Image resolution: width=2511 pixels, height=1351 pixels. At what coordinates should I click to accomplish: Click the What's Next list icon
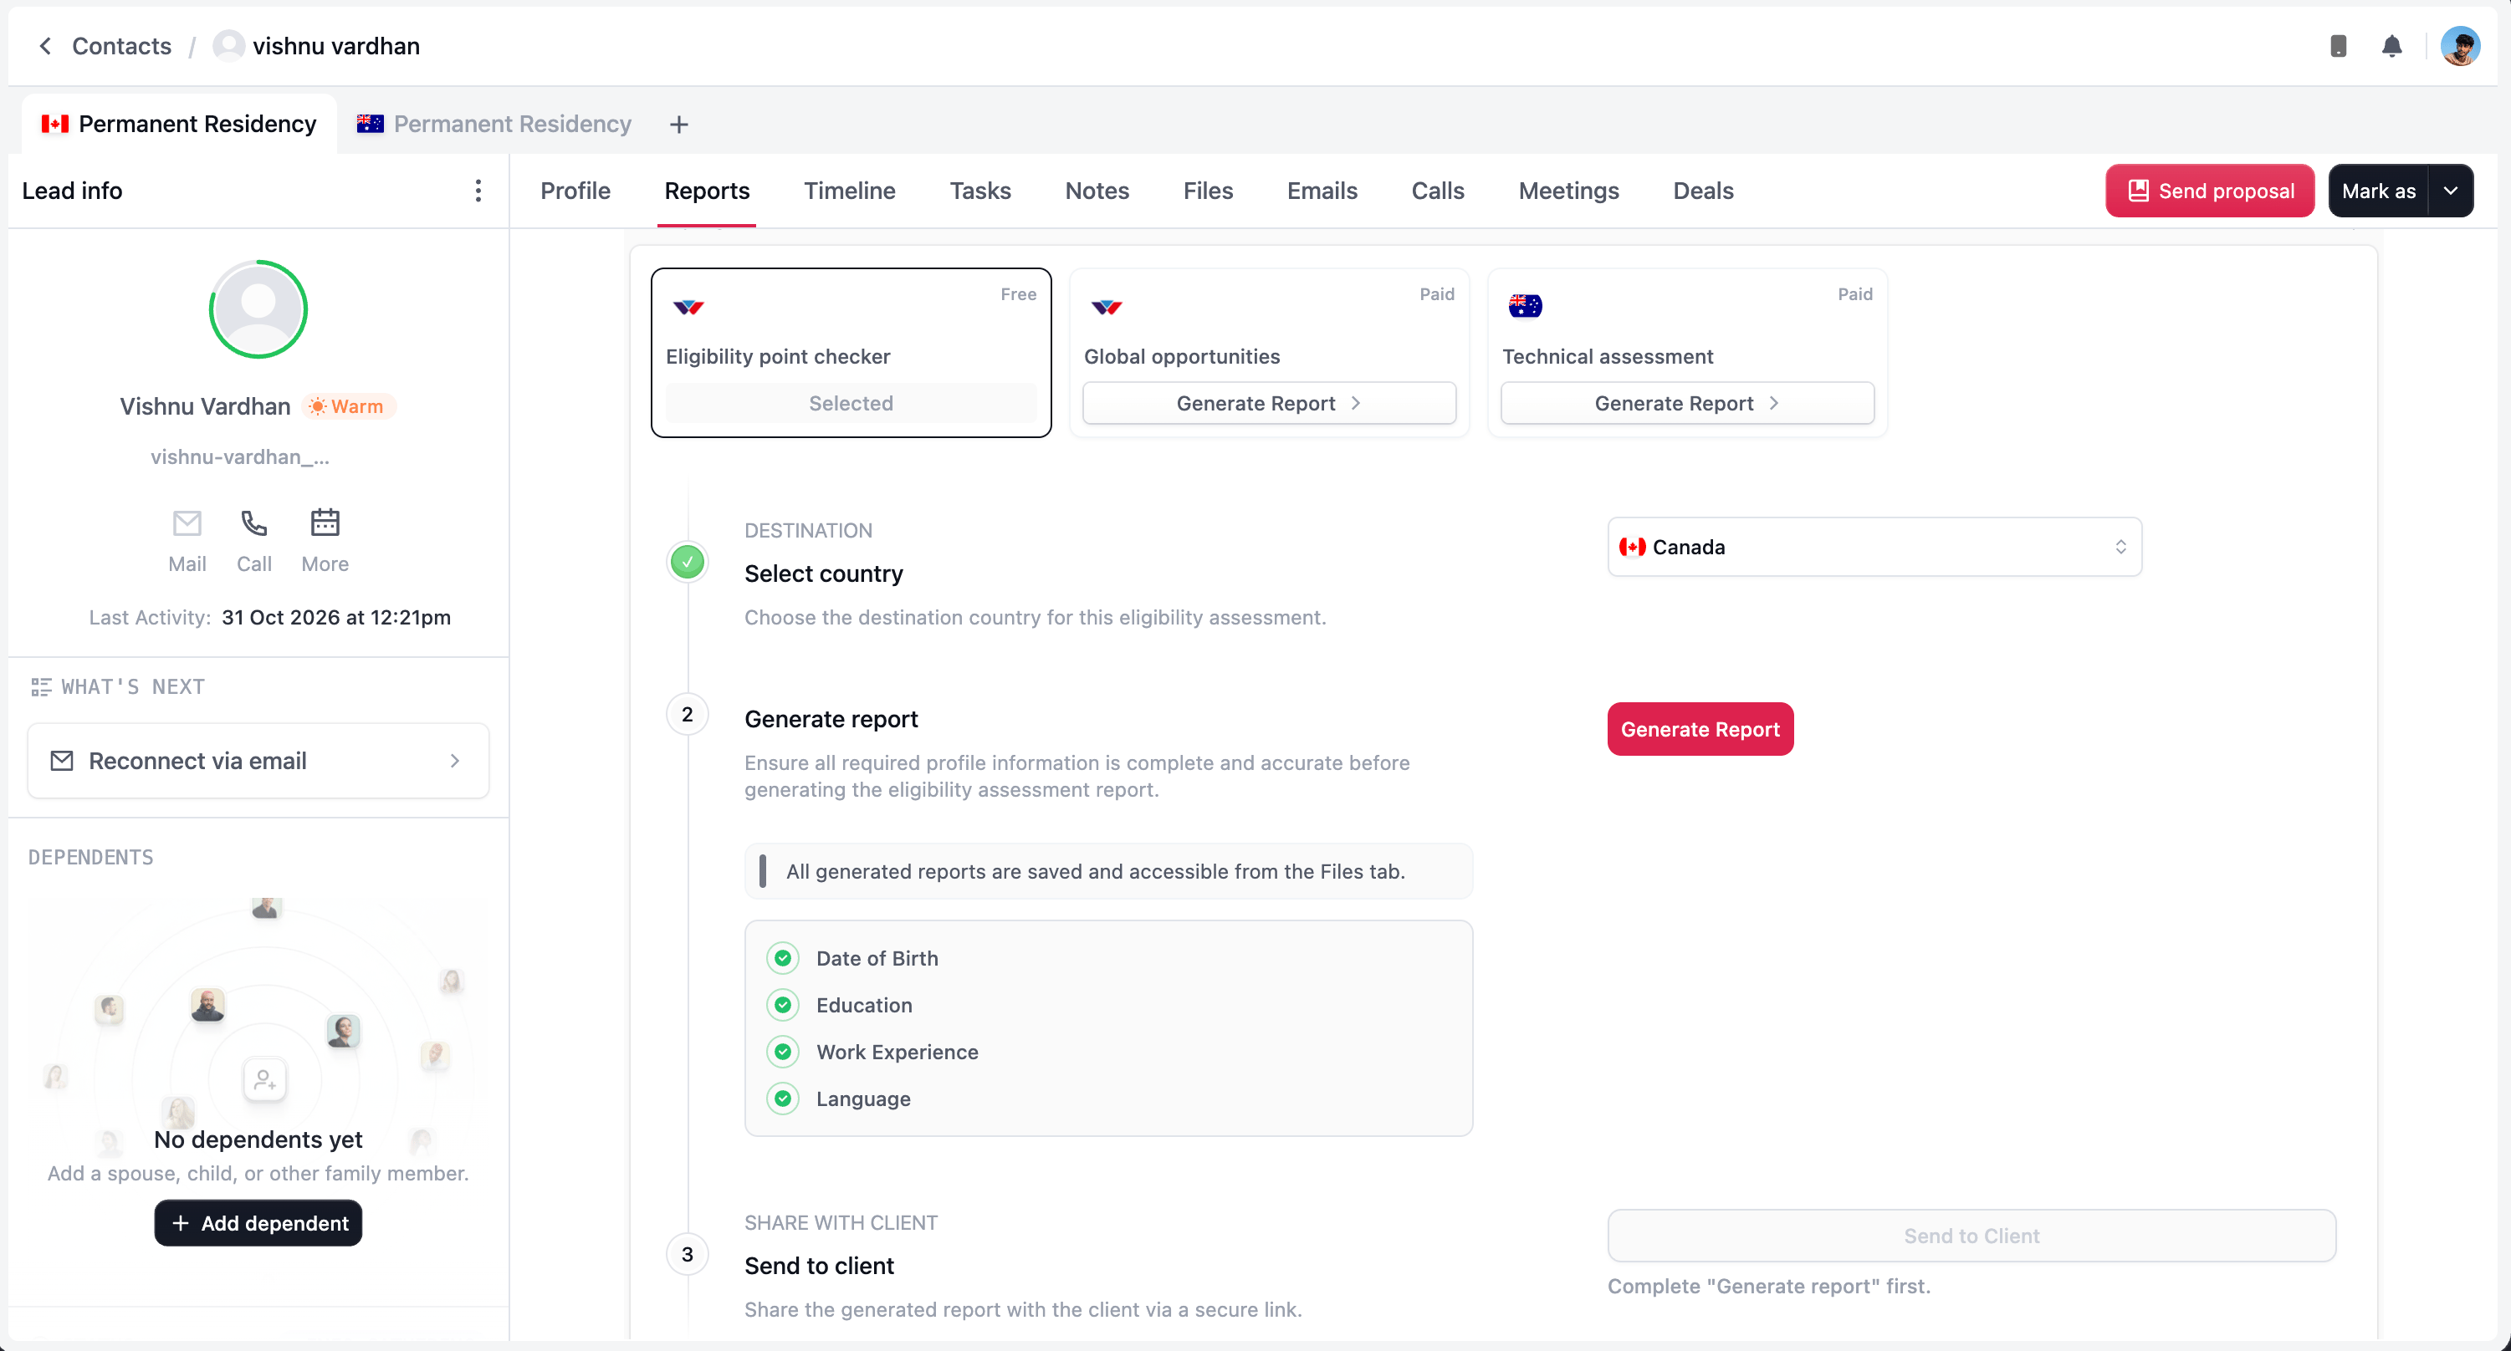pos(41,688)
